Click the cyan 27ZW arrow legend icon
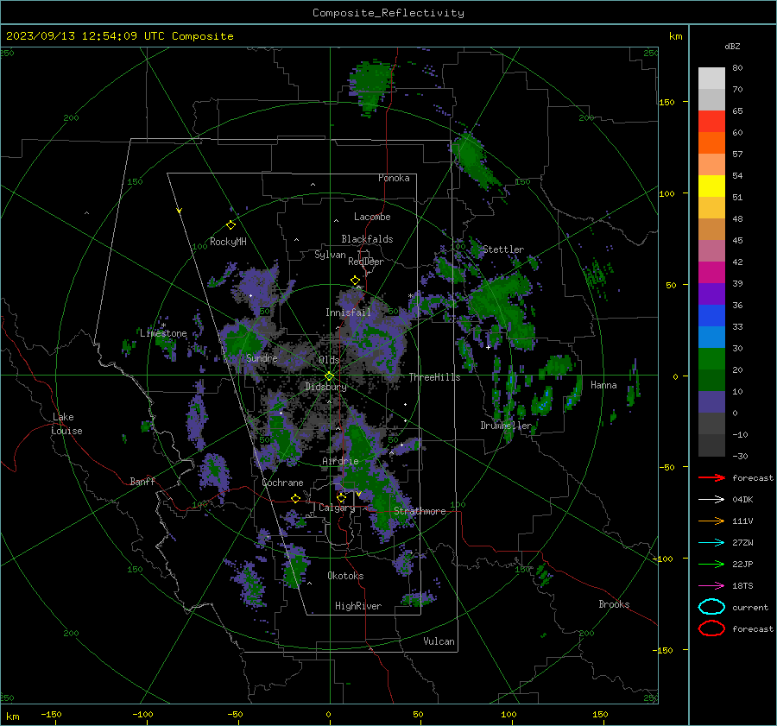Image resolution: width=777 pixels, height=726 pixels. pos(711,543)
